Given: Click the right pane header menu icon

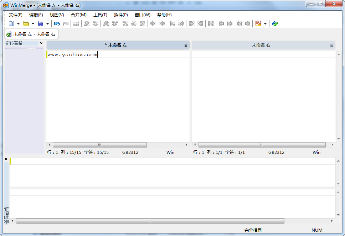Looking at the screenshot, I should pyautogui.click(x=331, y=45).
